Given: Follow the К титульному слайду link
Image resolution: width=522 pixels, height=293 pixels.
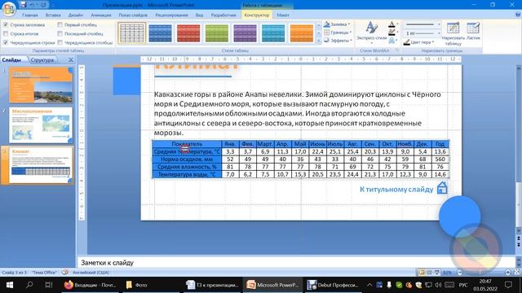Looking at the screenshot, I should tap(396, 190).
